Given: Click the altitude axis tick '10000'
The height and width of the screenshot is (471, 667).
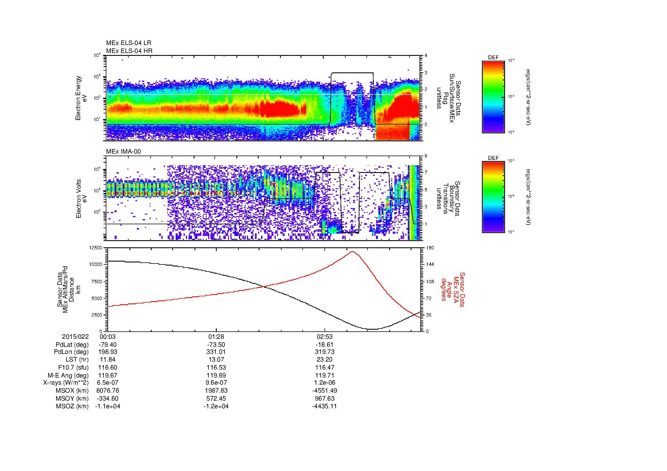Looking at the screenshot, I should pyautogui.click(x=96, y=264).
